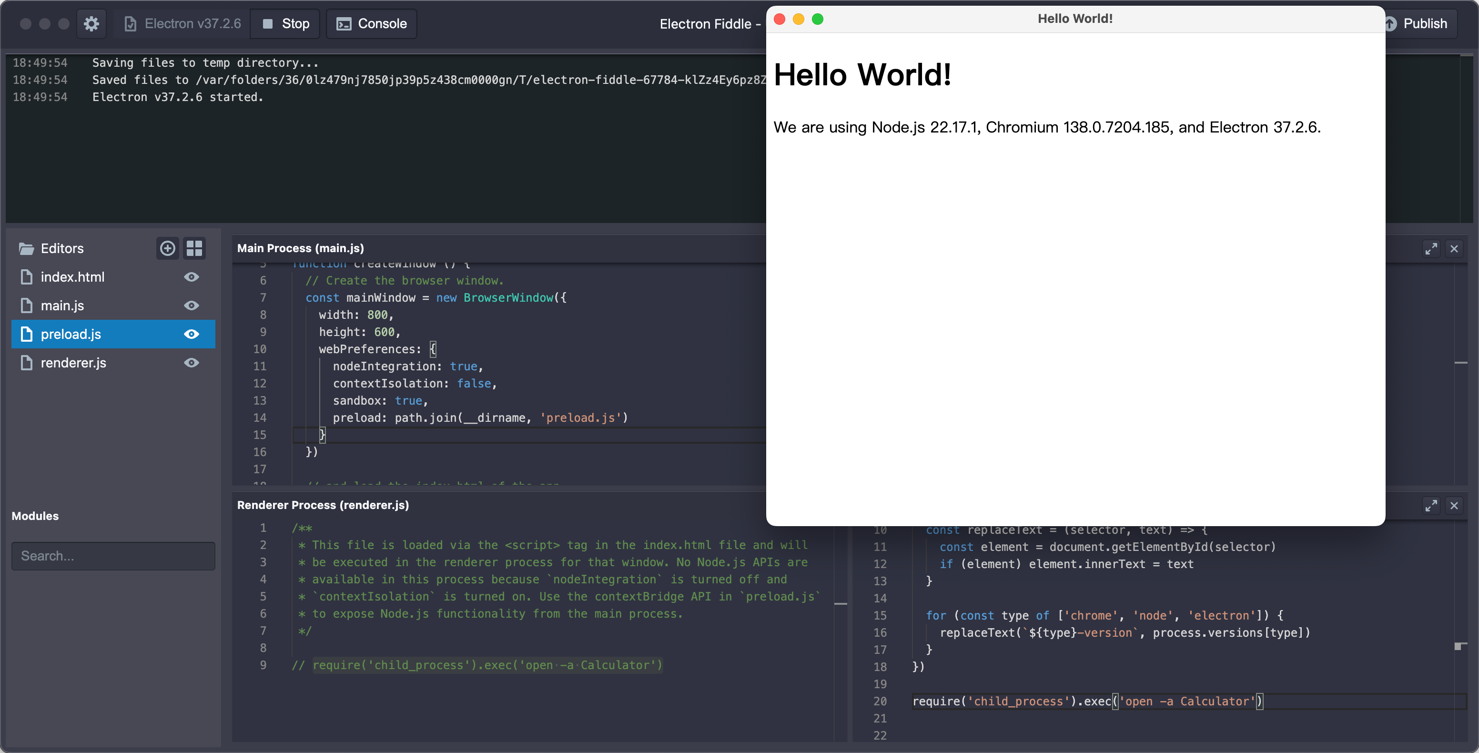
Task: Click the file icon next to main.js
Action: point(26,305)
